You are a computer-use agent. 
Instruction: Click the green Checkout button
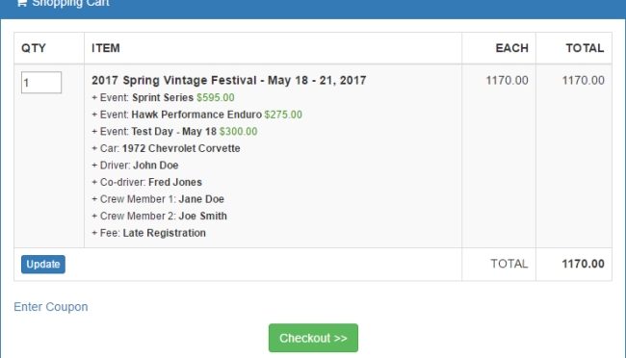(313, 338)
